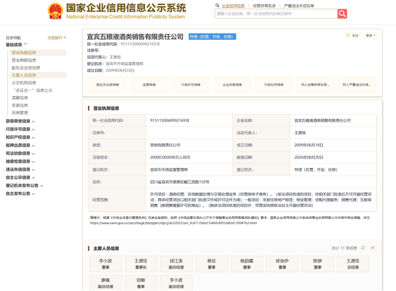Expand 登记机关发布公告 section

pyautogui.click(x=25, y=186)
